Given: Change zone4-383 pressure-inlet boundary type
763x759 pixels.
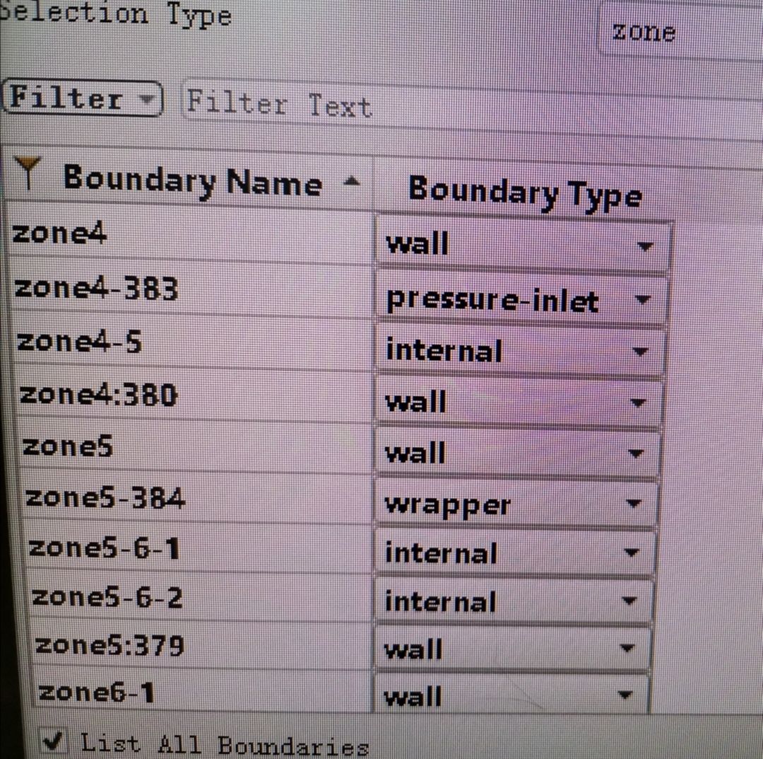Looking at the screenshot, I should [642, 300].
